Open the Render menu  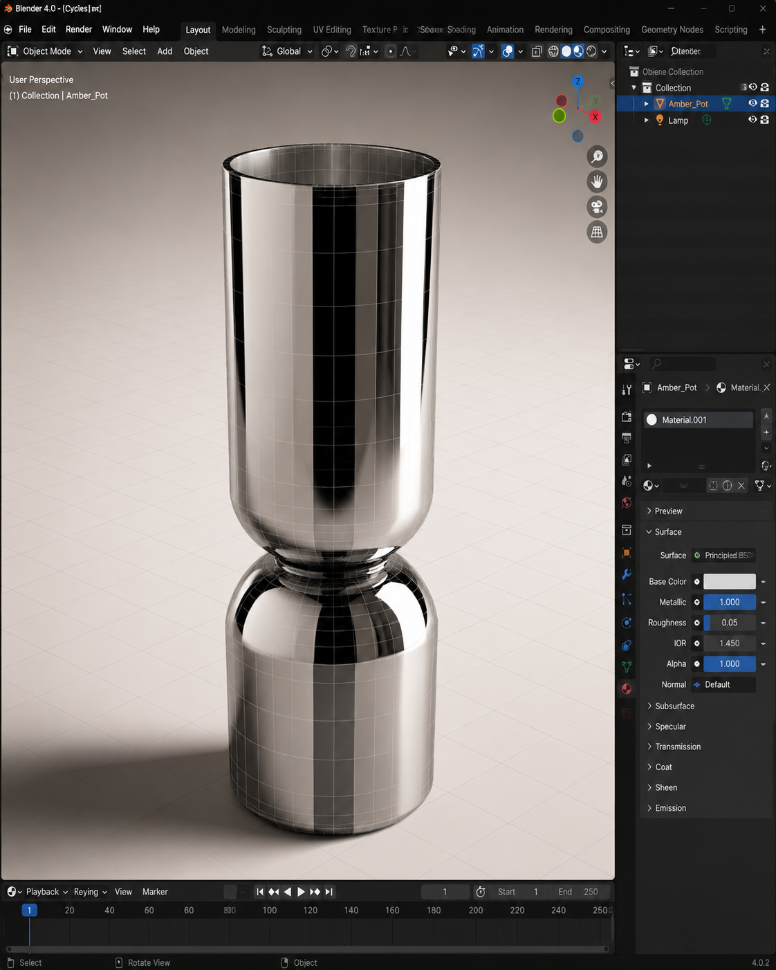point(79,30)
